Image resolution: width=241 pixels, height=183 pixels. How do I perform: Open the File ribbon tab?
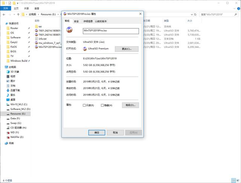click(6, 8)
